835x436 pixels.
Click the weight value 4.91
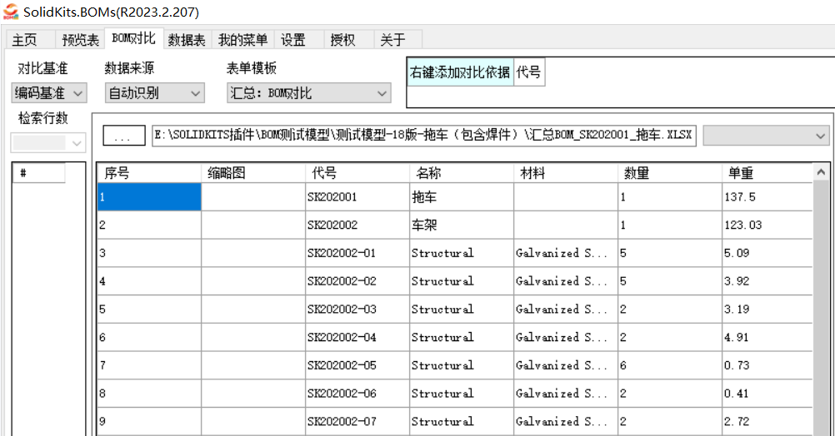coord(767,337)
